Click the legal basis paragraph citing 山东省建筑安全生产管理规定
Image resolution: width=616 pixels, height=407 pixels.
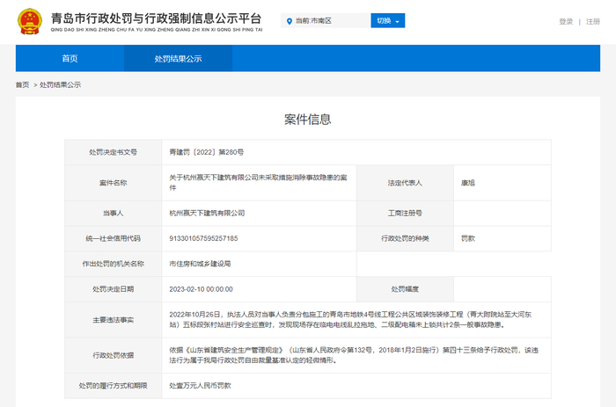pos(354,355)
